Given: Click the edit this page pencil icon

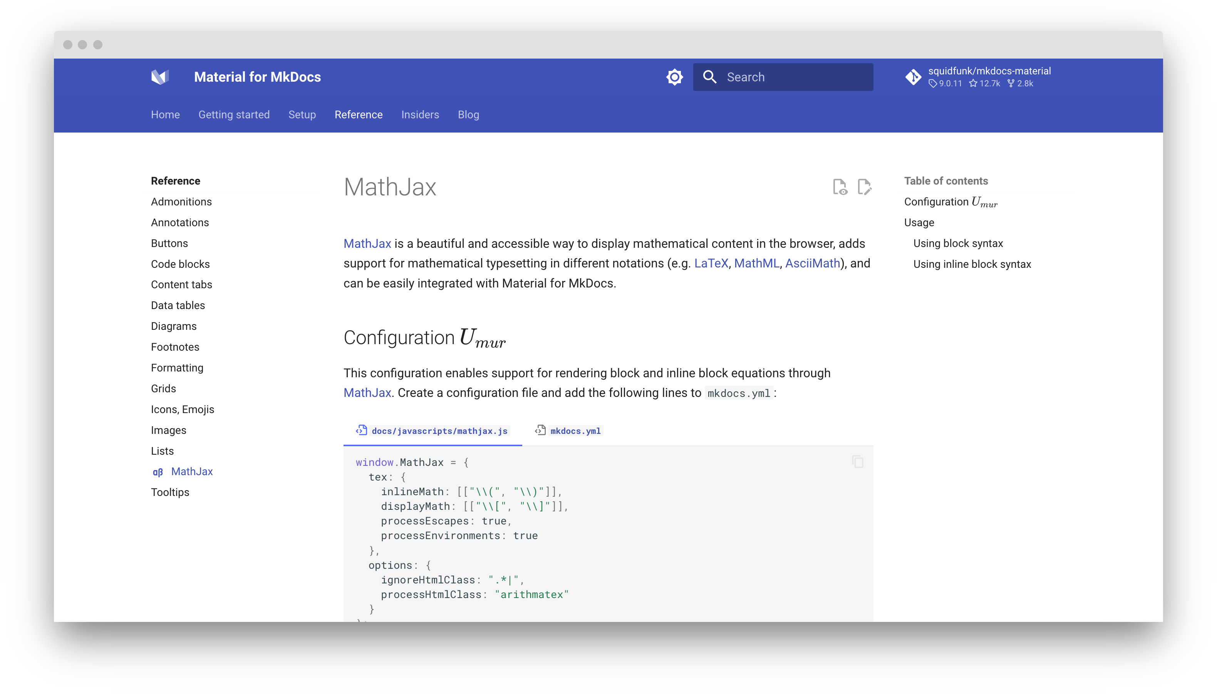Looking at the screenshot, I should click(865, 187).
